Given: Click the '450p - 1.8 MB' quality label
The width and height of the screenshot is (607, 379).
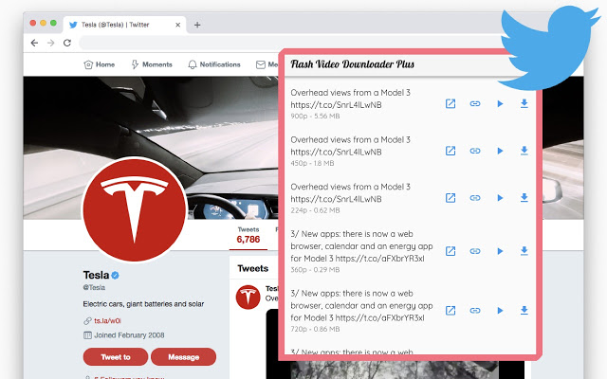Looking at the screenshot, I should coord(312,163).
